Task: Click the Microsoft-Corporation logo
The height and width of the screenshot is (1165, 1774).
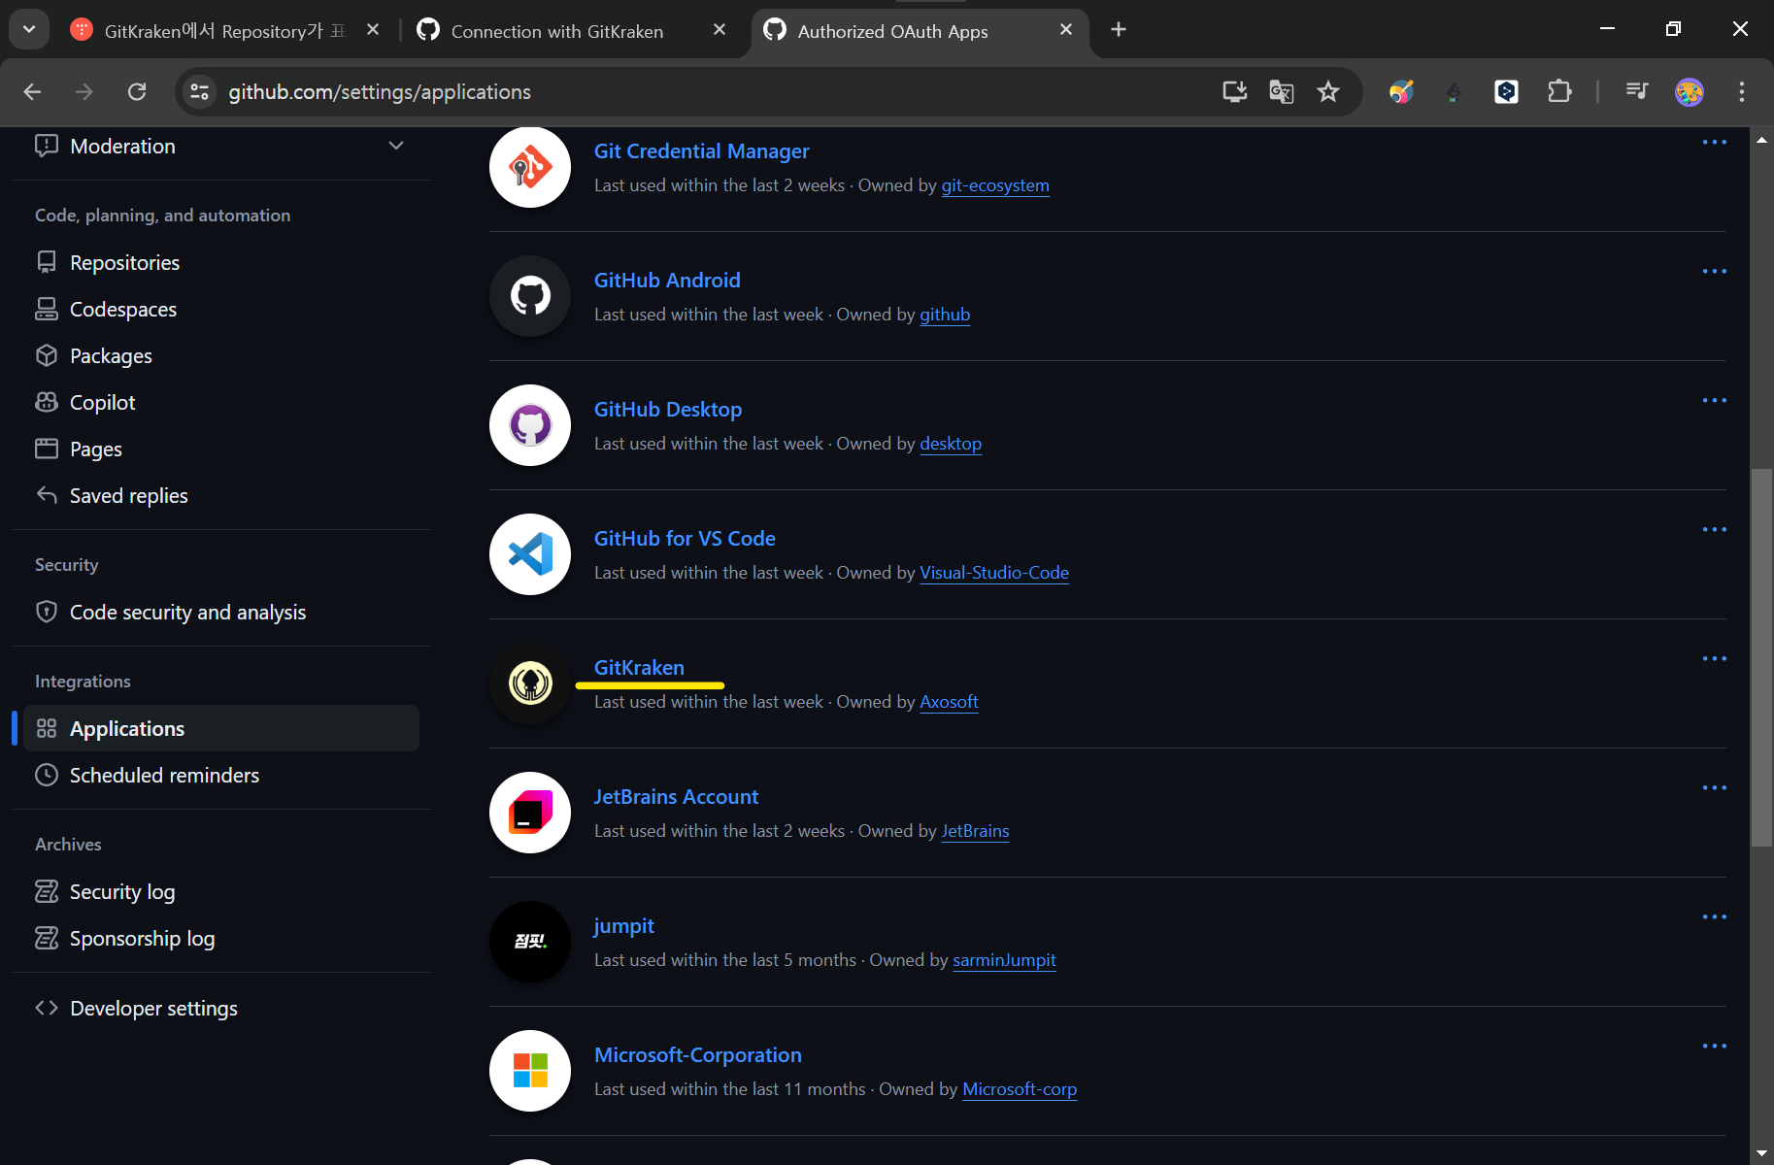Action: 530,1071
